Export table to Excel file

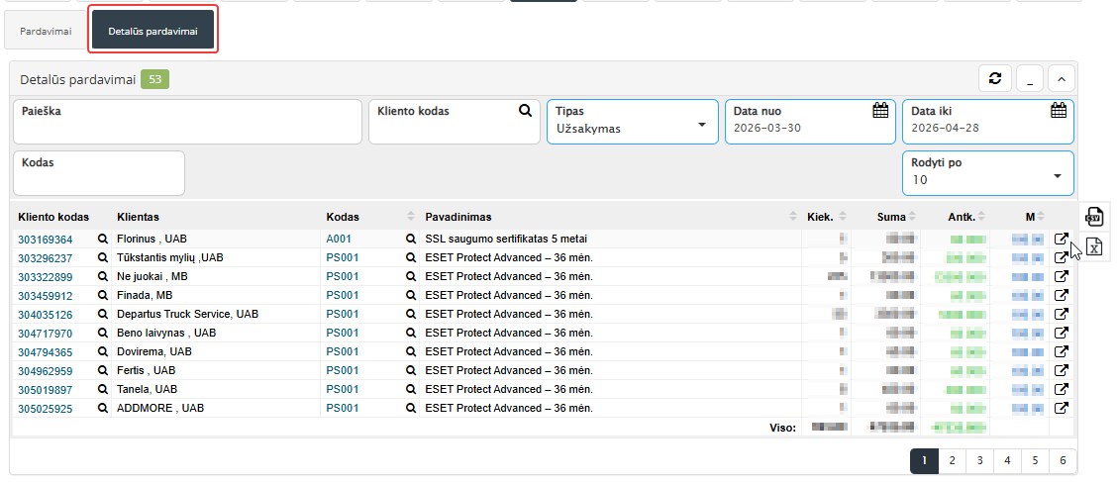coord(1095,246)
